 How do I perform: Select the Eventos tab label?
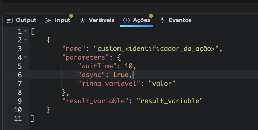point(180,20)
